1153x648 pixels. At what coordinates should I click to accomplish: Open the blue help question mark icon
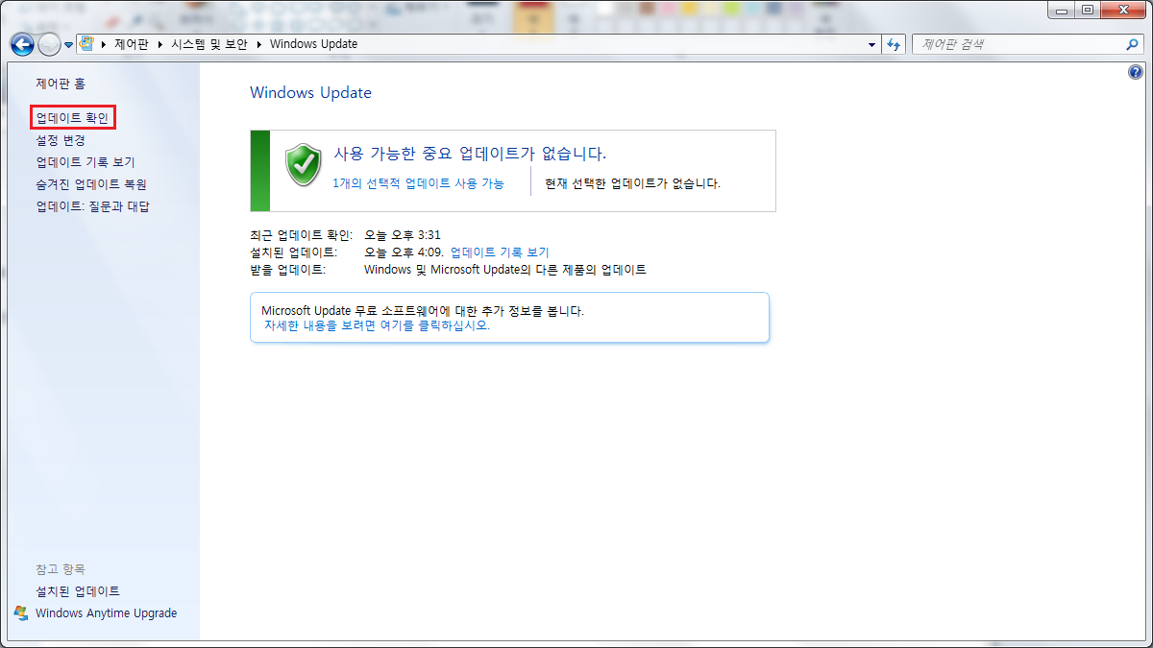tap(1136, 73)
